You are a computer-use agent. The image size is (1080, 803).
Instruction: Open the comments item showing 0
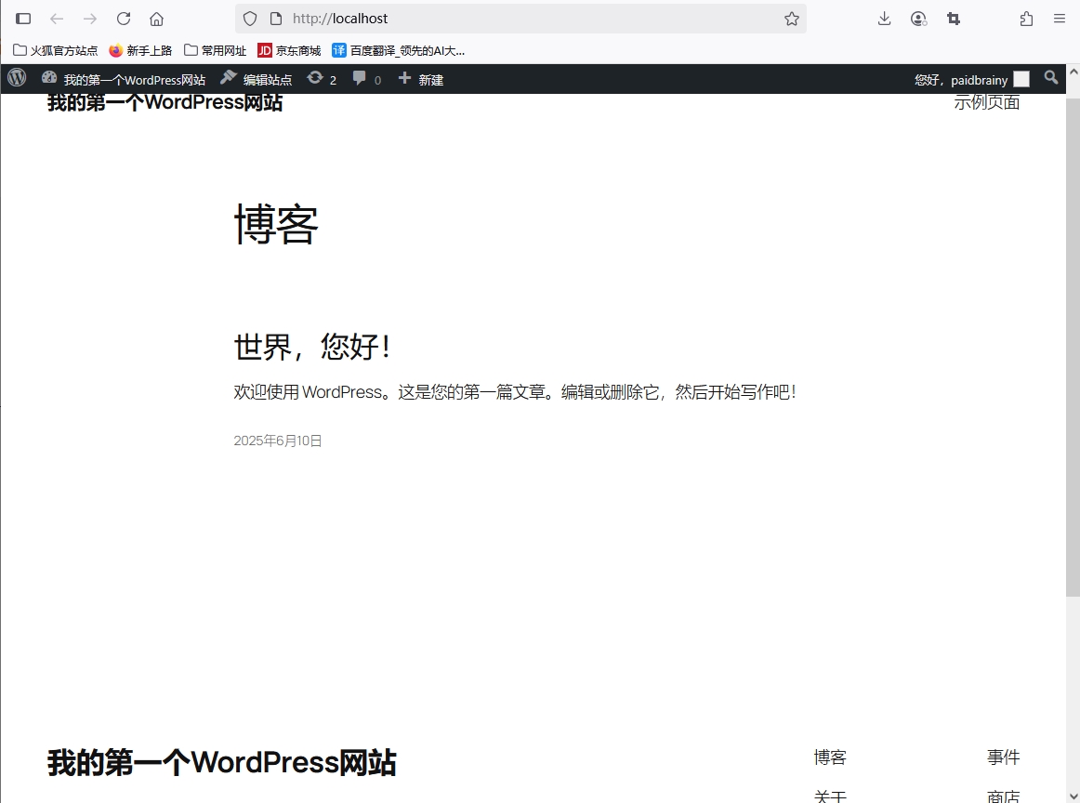(x=367, y=79)
